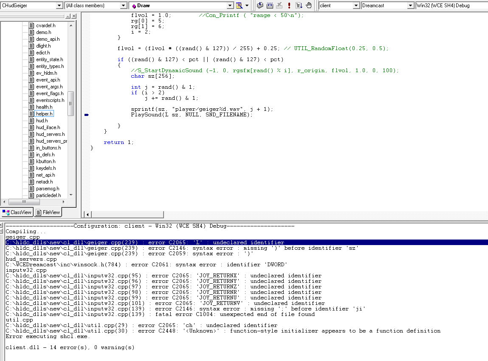This screenshot has height=361, width=488.
Task: Click the file icon beside keydefs.h
Action: point(31,168)
